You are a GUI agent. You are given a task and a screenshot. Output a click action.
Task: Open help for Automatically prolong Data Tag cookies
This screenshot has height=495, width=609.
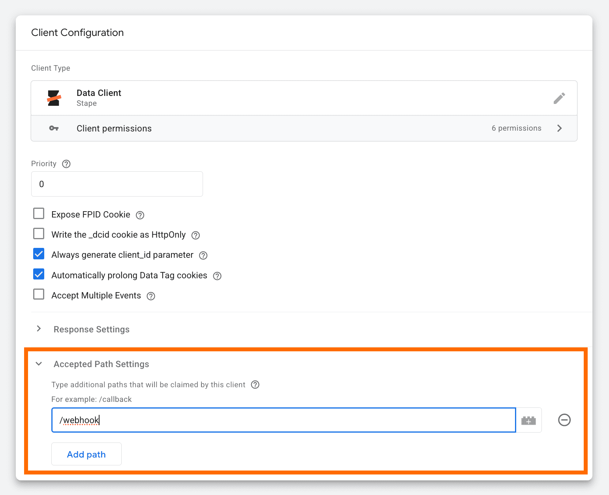[x=217, y=276]
